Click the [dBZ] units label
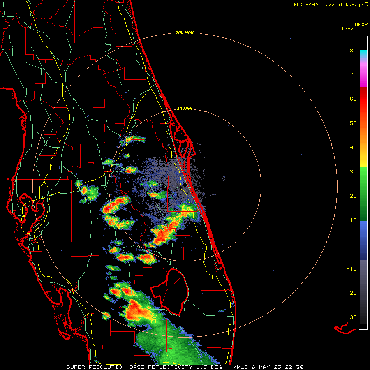Image resolution: width=370 pixels, height=370 pixels. (349, 28)
